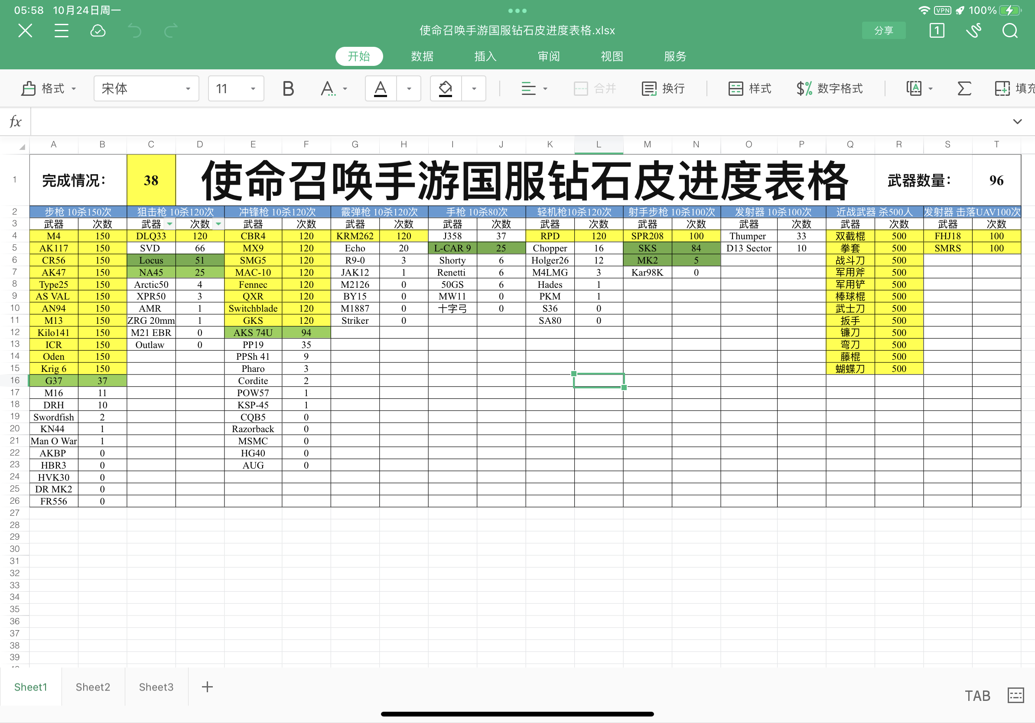Add a new sheet with plus
The width and height of the screenshot is (1035, 723).
tap(207, 687)
